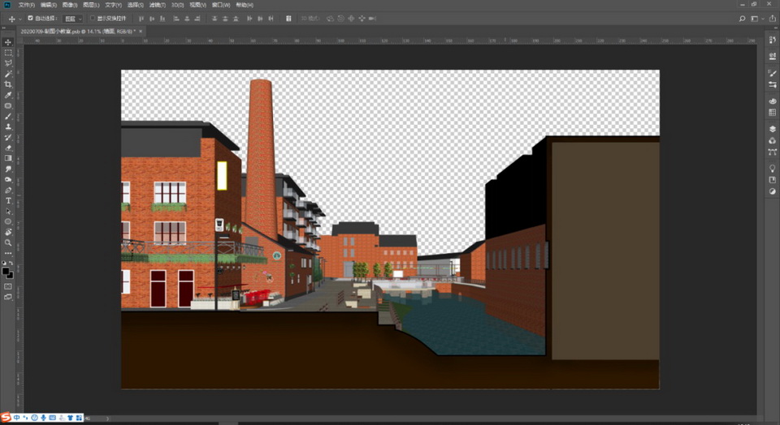
Task: Open the Layers panel icon
Action: (772, 128)
